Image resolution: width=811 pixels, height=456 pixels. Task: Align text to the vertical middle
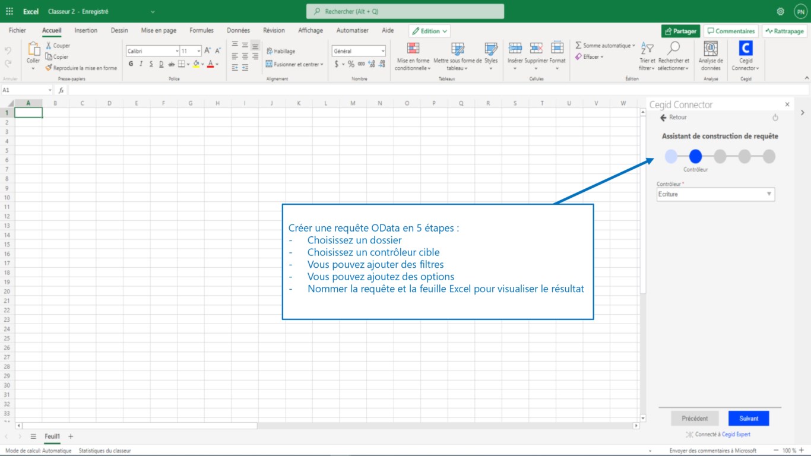pos(245,45)
